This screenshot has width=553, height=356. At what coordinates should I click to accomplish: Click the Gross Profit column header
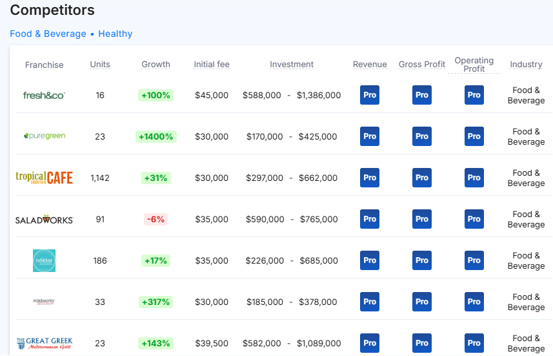click(422, 64)
